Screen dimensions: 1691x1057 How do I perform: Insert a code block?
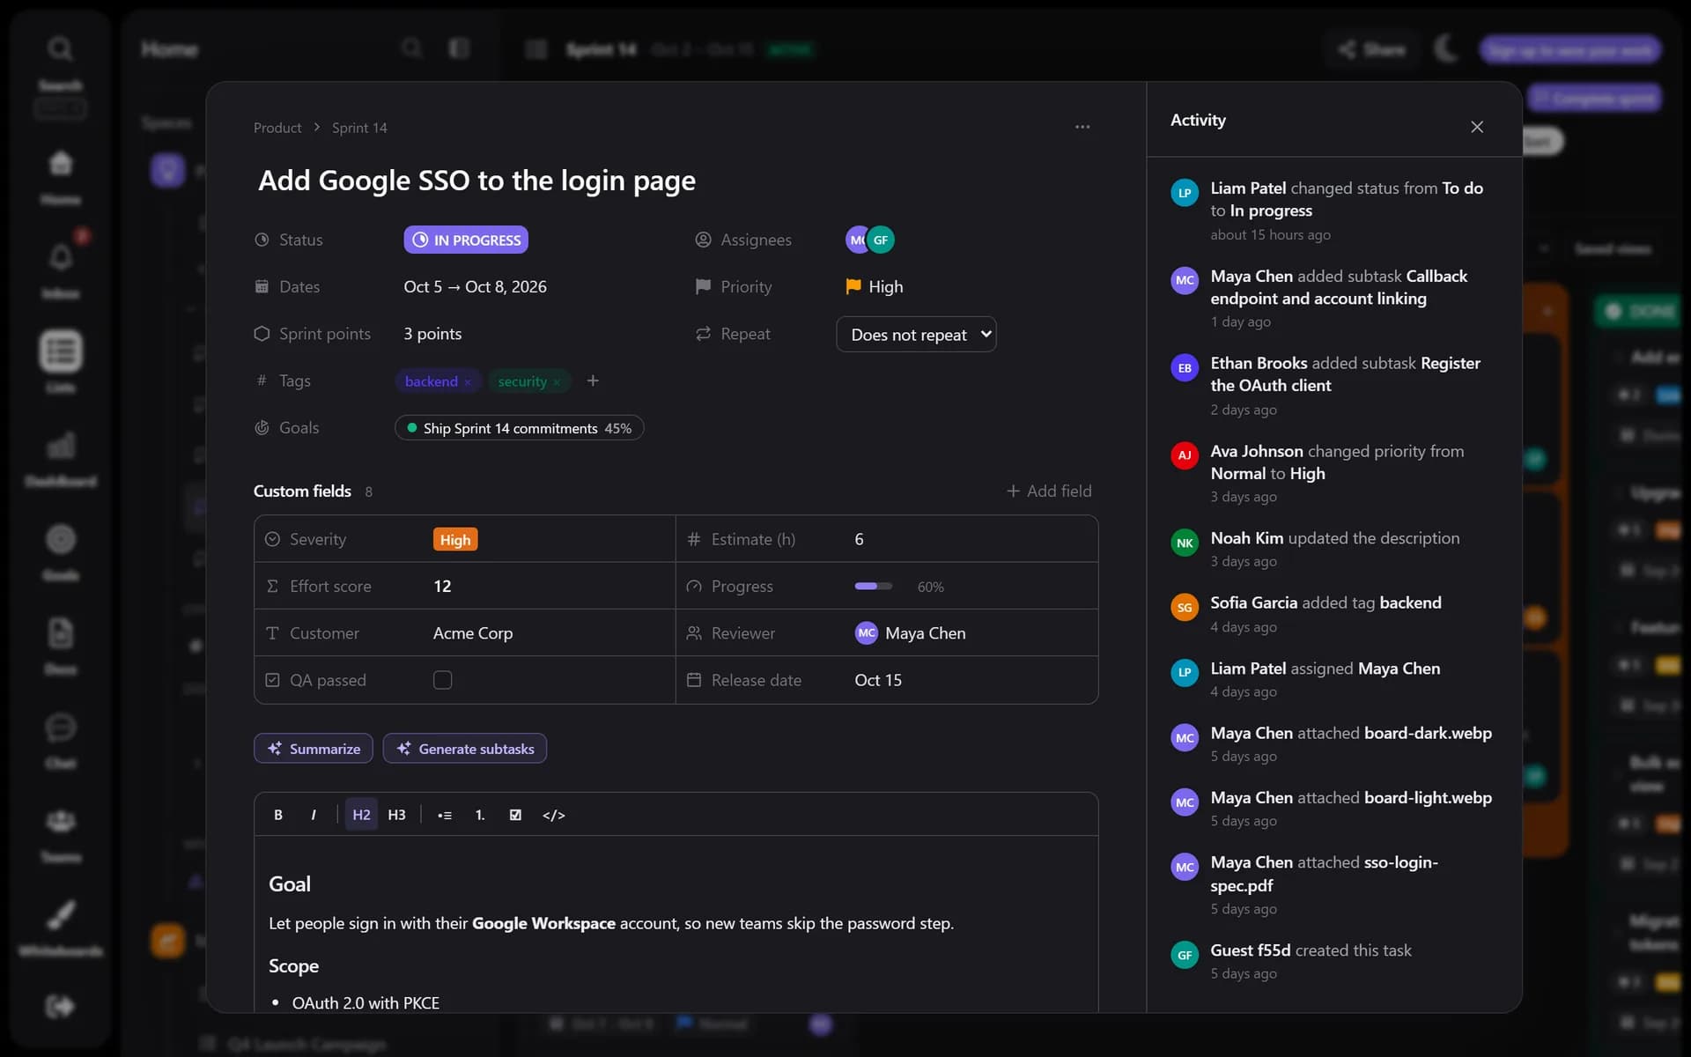(554, 815)
